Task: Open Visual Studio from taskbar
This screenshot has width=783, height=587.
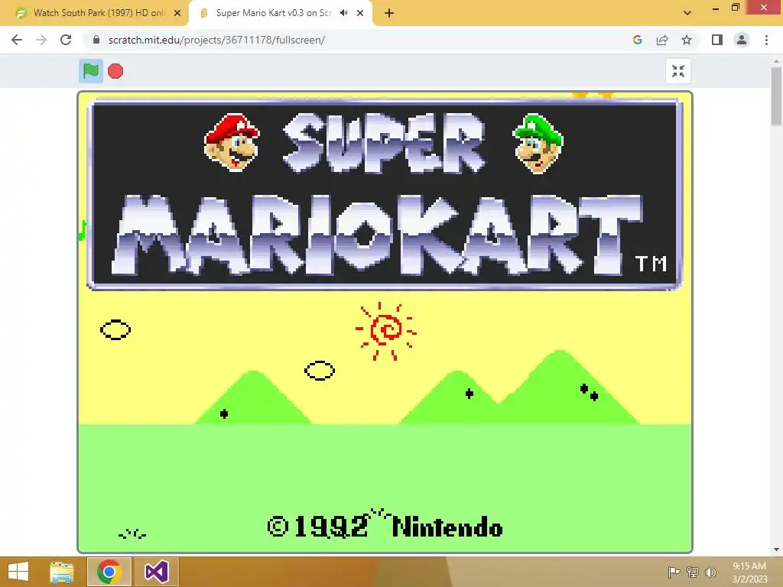Action: click(156, 572)
